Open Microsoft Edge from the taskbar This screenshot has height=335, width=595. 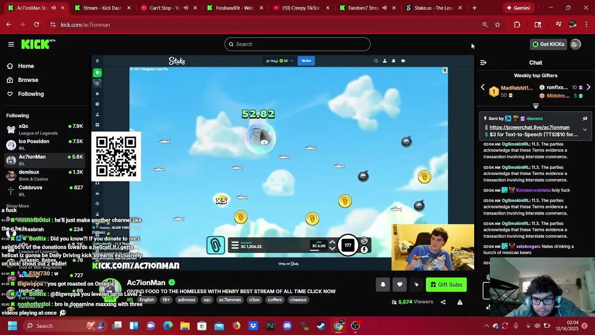168,326
